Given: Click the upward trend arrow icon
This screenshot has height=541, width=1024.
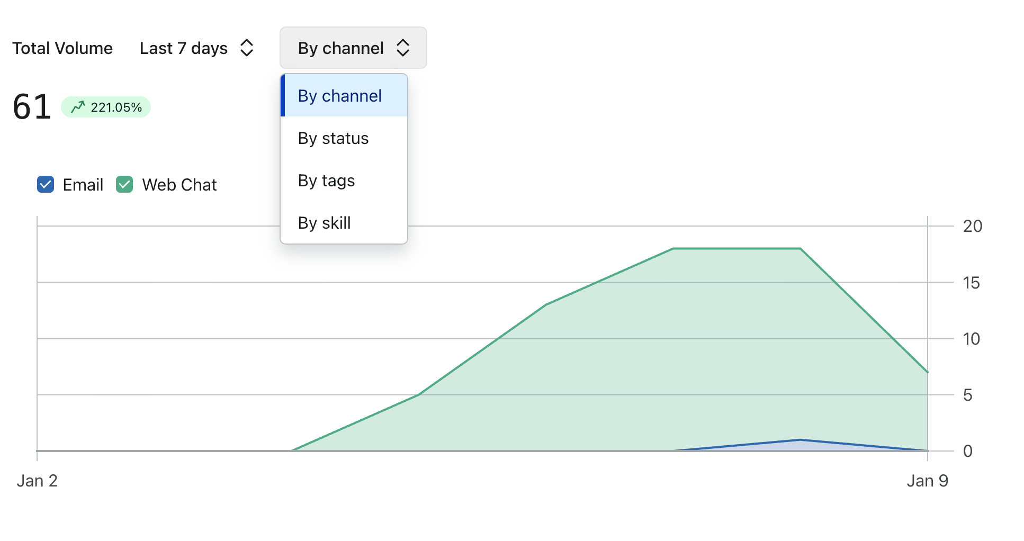Looking at the screenshot, I should click(x=78, y=107).
